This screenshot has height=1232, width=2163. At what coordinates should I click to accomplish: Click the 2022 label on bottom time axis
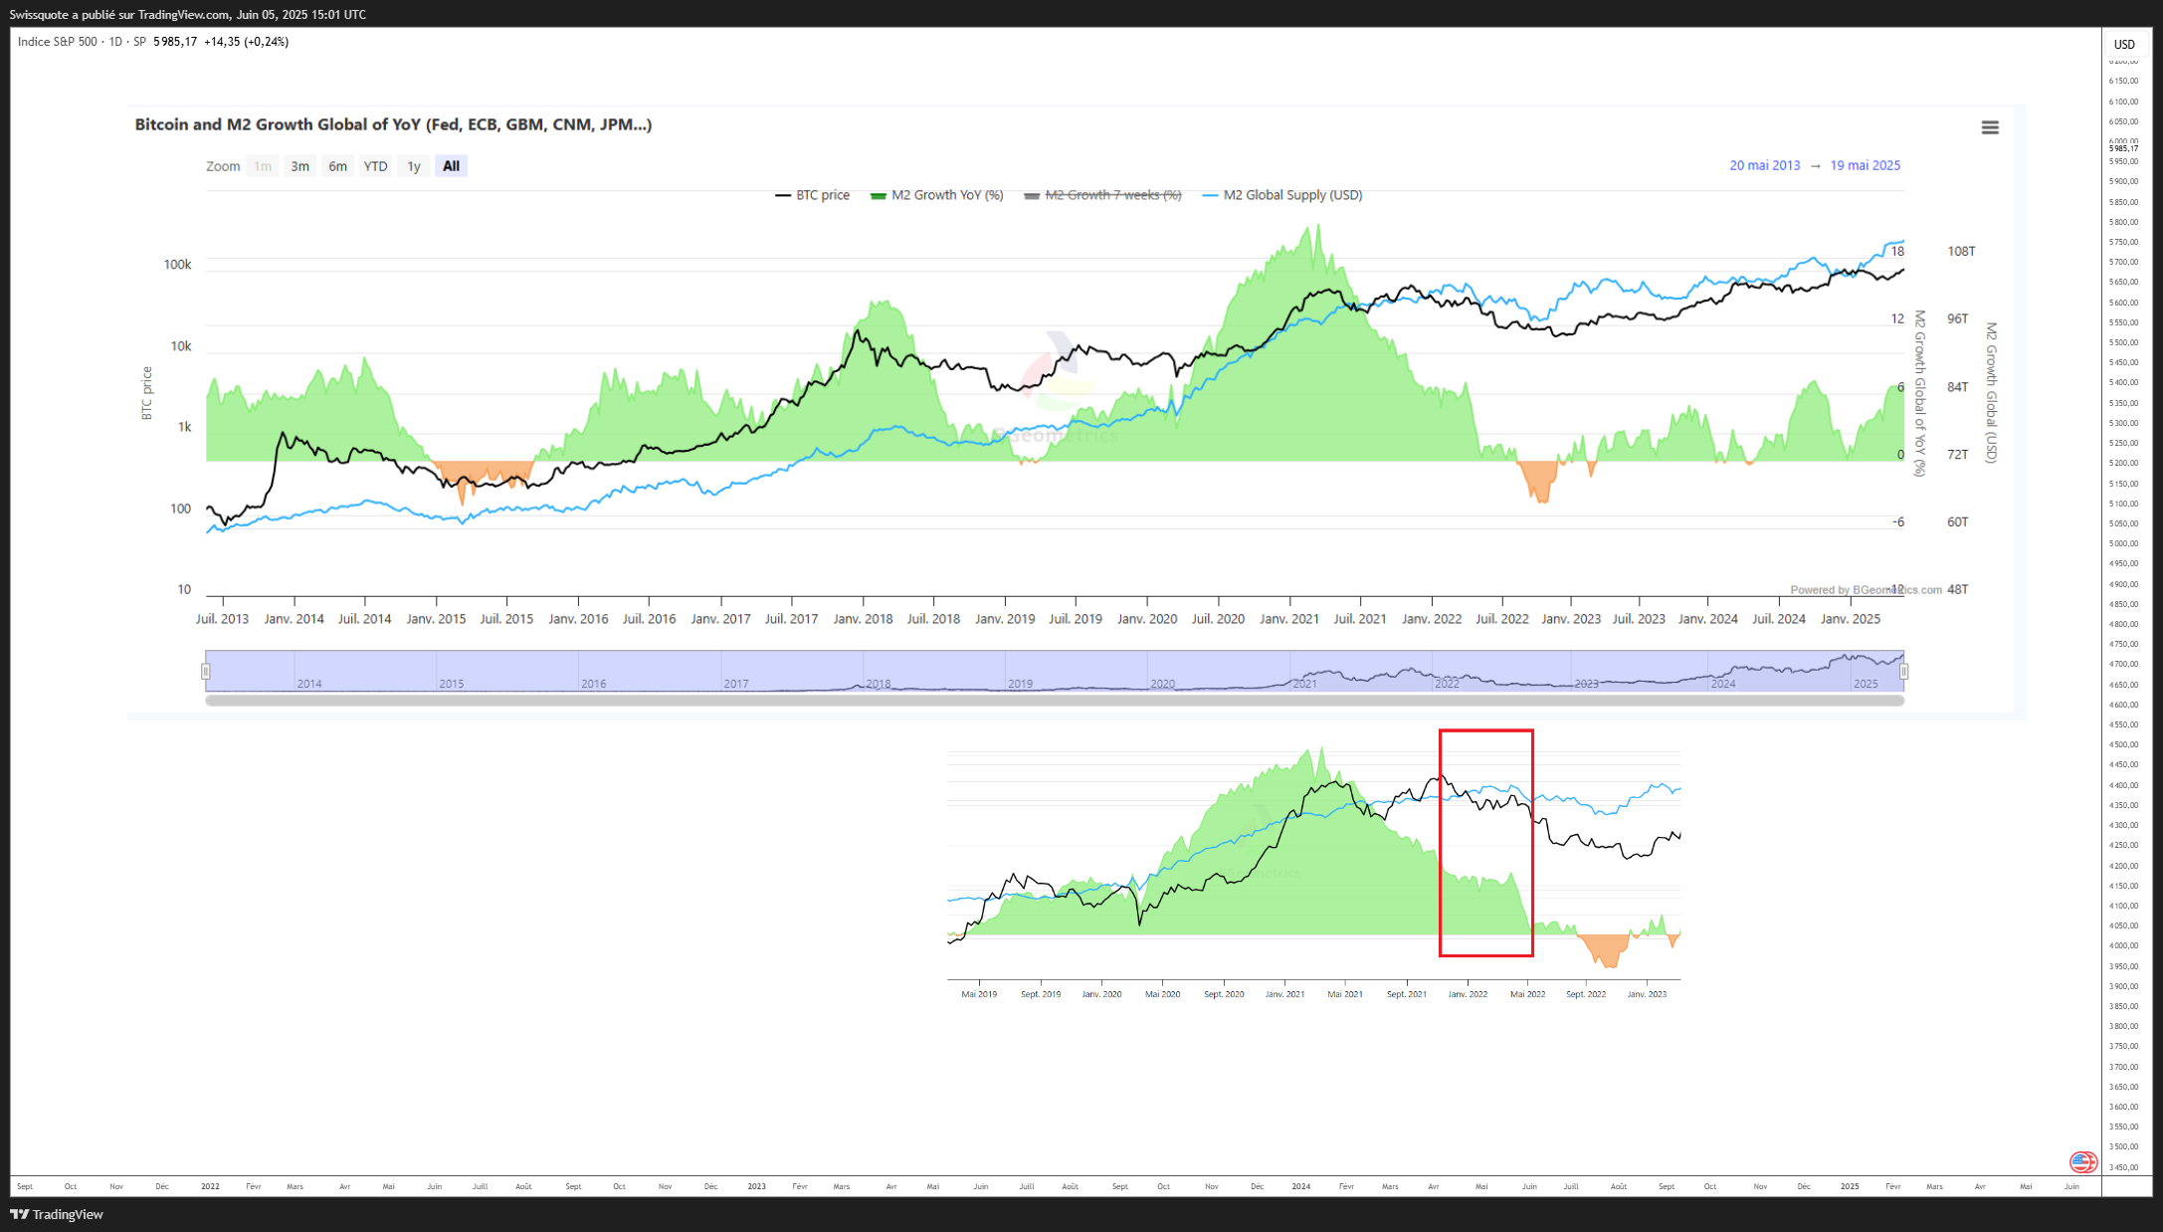210,1186
